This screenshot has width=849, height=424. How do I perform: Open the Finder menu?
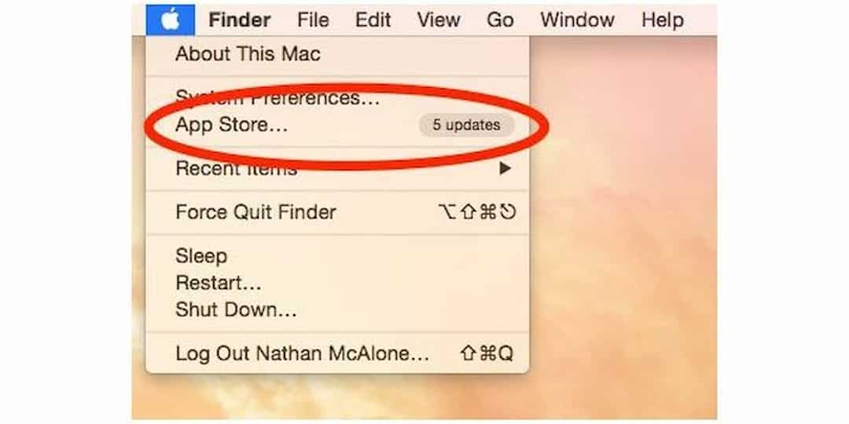pyautogui.click(x=240, y=20)
